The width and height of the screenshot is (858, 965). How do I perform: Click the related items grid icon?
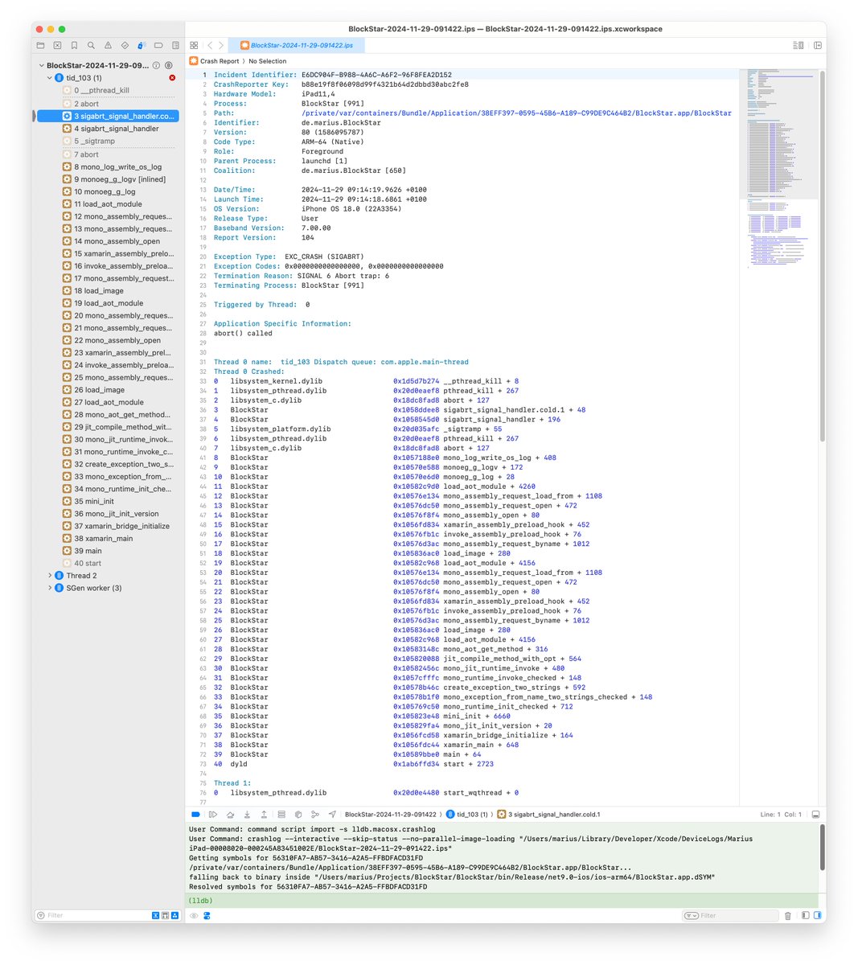pyautogui.click(x=194, y=46)
